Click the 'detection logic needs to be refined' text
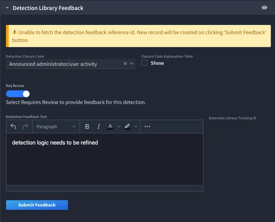Screen dimensions: 275x222 (55, 143)
